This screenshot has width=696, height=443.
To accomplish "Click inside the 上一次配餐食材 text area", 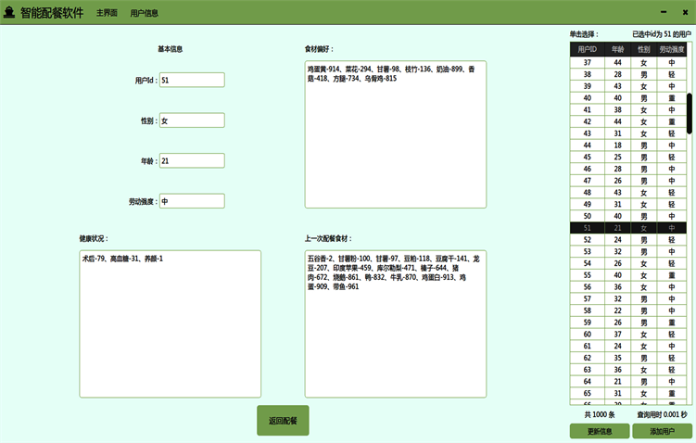I will click(x=395, y=323).
